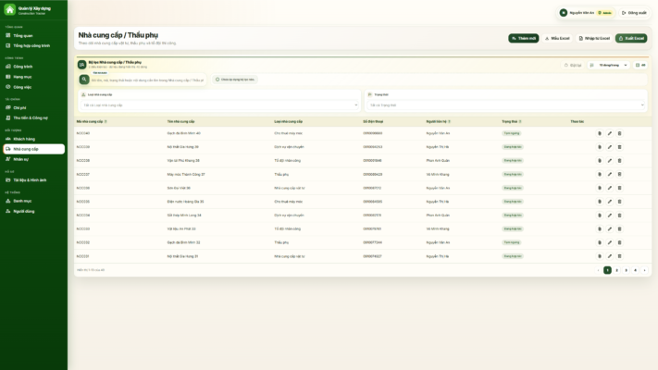Click the home logo icon in the sidebar
Screen dimensions: 658x370
pyautogui.click(x=9, y=9)
